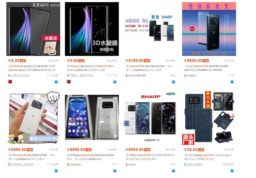Click blue chat icon on ¥8600.00 listing
Screen dimensions: 256x178
tap(232, 82)
